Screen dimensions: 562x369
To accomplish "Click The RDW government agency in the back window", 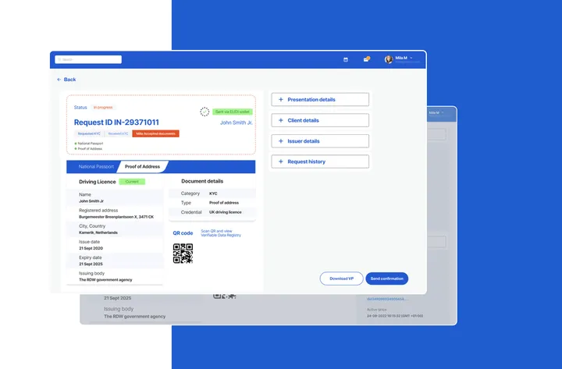I will pyautogui.click(x=135, y=316).
